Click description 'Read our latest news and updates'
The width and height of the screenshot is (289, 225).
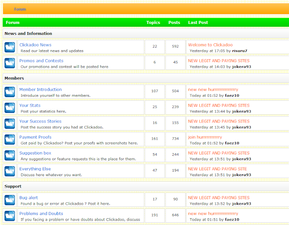tap(52, 51)
